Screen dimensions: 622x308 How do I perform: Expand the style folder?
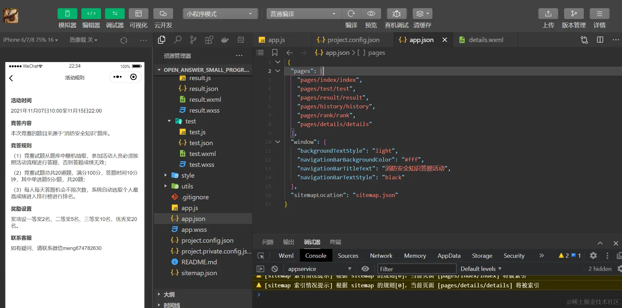(x=188, y=175)
